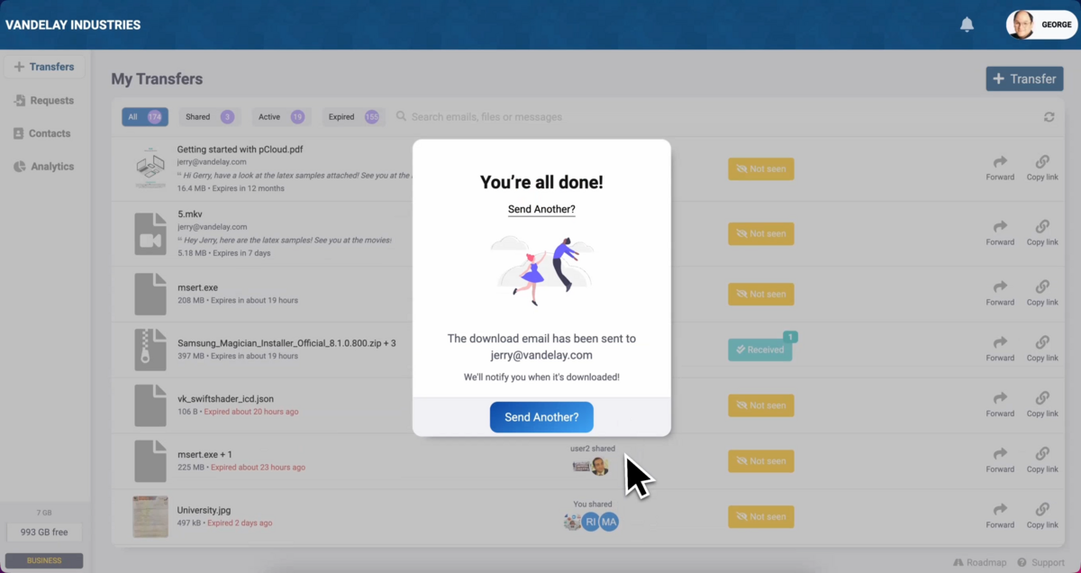Forward the Getting started with pCloud.pdf transfer
Image resolution: width=1081 pixels, height=573 pixels.
pyautogui.click(x=1000, y=168)
